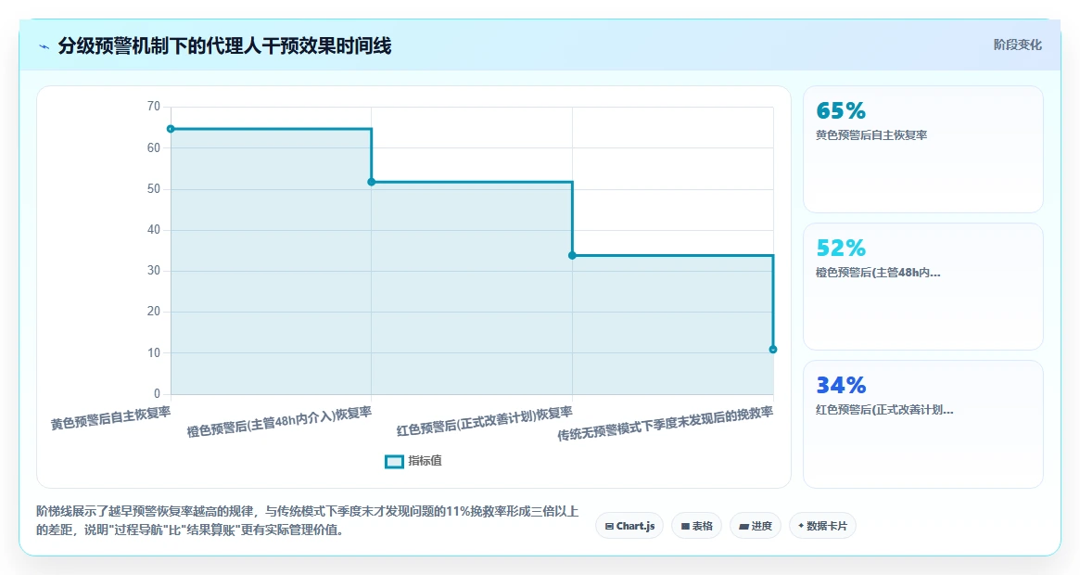Click the data point at value 11

773,350
